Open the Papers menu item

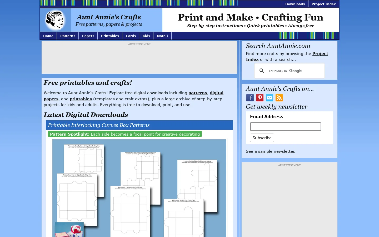pos(88,36)
